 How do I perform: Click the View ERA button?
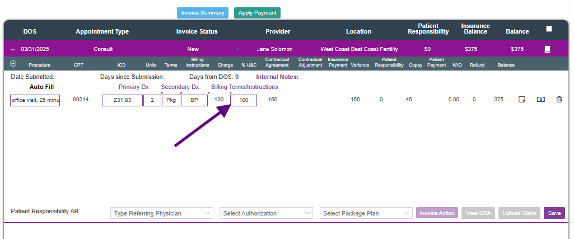coord(478,213)
